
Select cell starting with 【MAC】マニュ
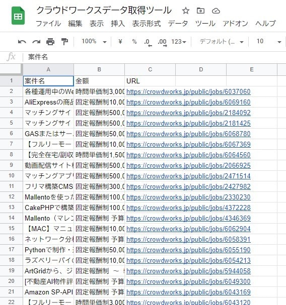point(48,229)
